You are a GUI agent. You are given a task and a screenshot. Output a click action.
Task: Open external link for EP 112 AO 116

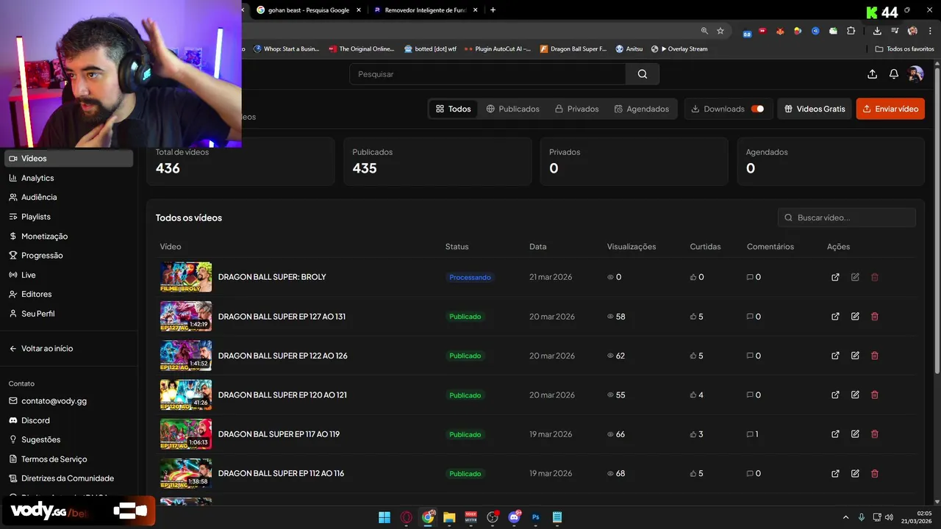835,473
